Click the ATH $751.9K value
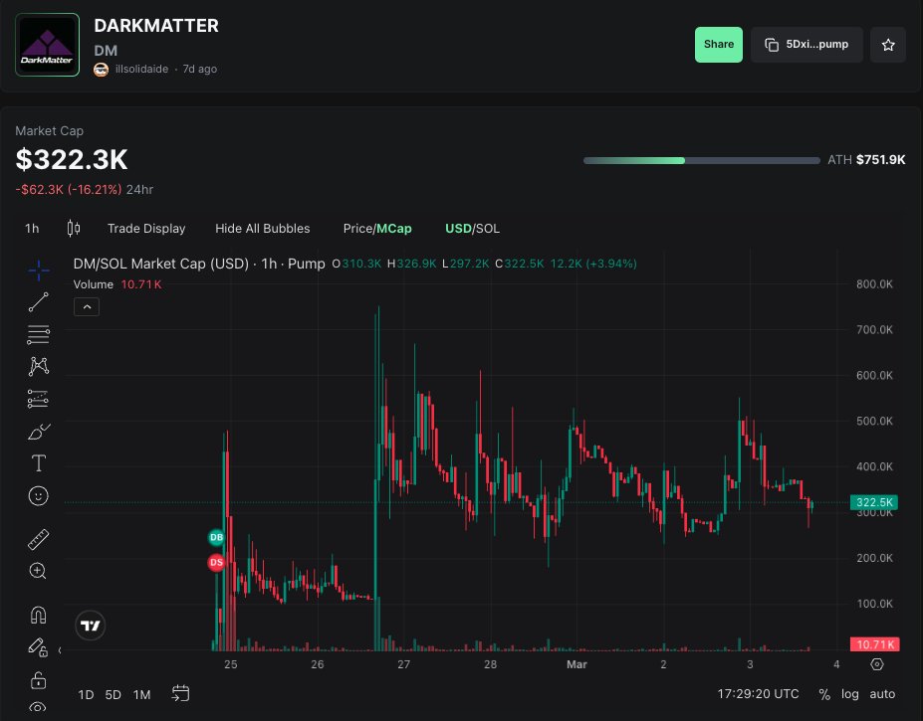Image resolution: width=923 pixels, height=721 pixels. (866, 160)
